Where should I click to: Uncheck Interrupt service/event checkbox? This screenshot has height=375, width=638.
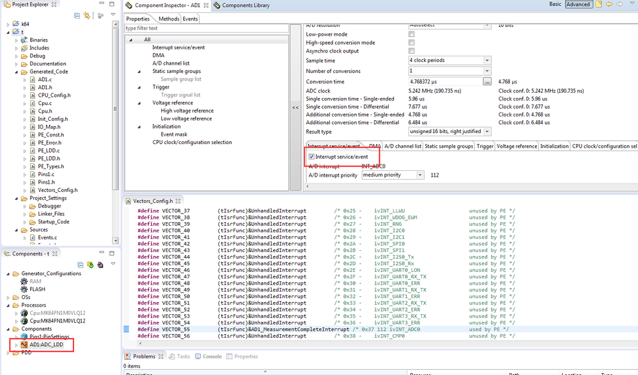[x=311, y=156]
